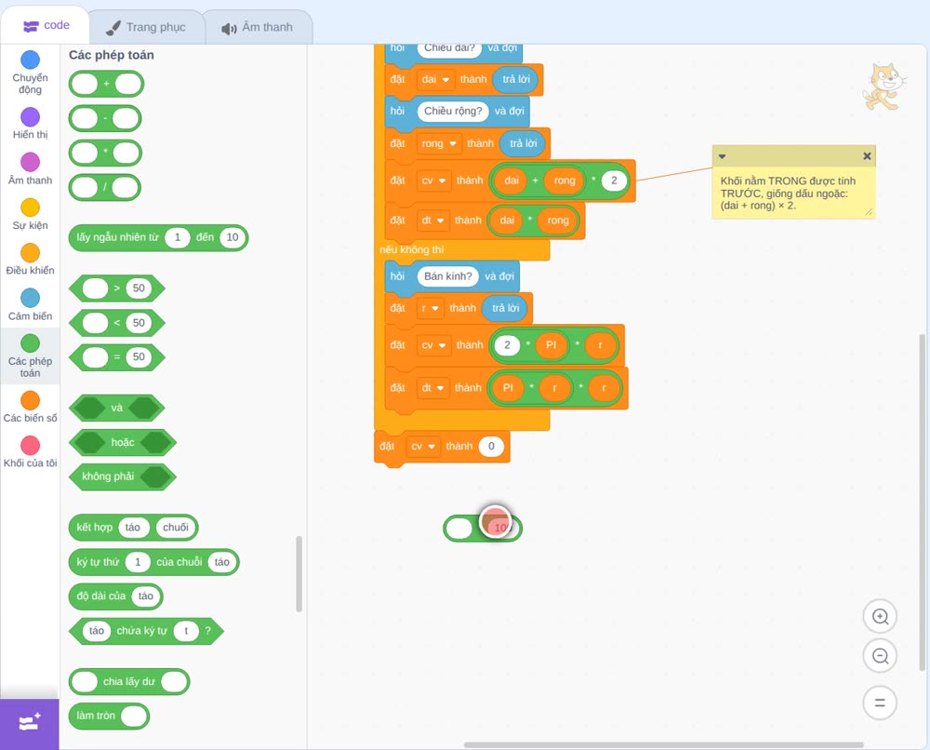Open the Khối của tôi category
This screenshot has width=930, height=750.
coord(31,452)
